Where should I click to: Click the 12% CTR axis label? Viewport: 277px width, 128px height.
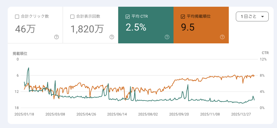[263, 59]
